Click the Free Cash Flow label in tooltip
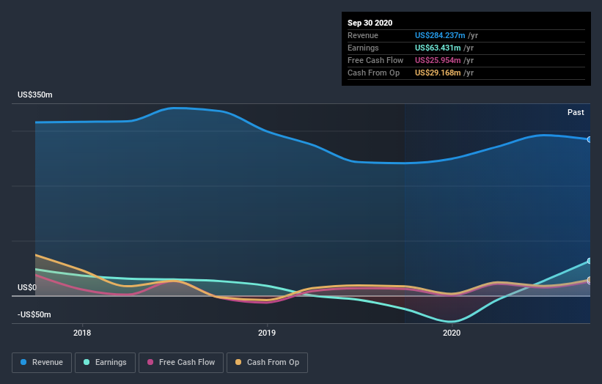Screen dimensions: 602x384 pos(375,60)
